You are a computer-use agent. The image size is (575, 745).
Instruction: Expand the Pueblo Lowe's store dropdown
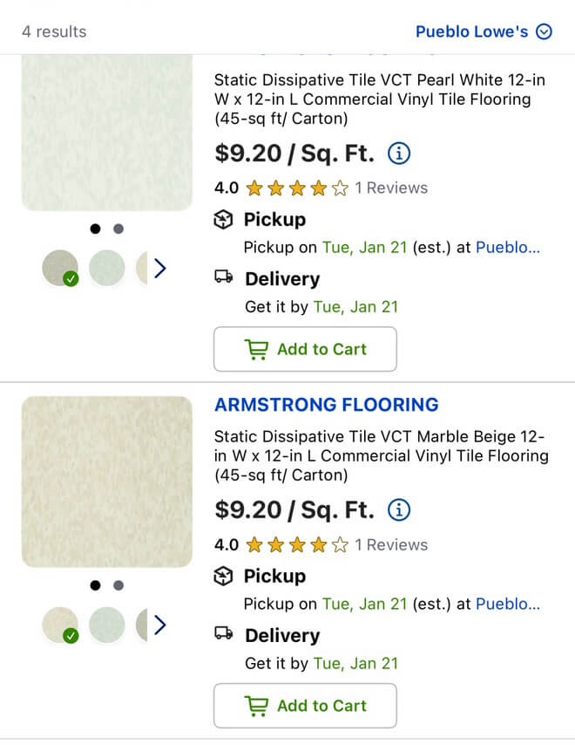[484, 31]
